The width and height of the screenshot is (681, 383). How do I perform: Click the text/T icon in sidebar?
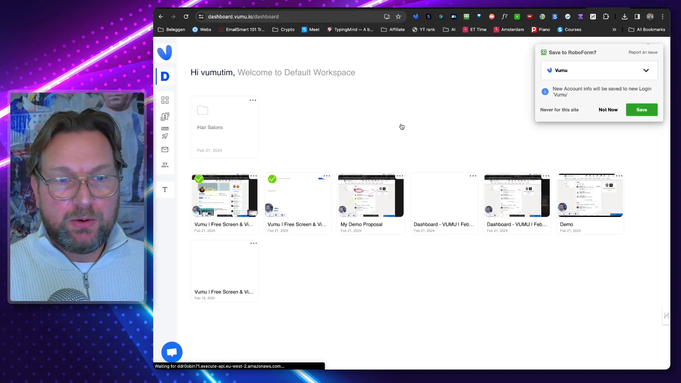point(165,189)
